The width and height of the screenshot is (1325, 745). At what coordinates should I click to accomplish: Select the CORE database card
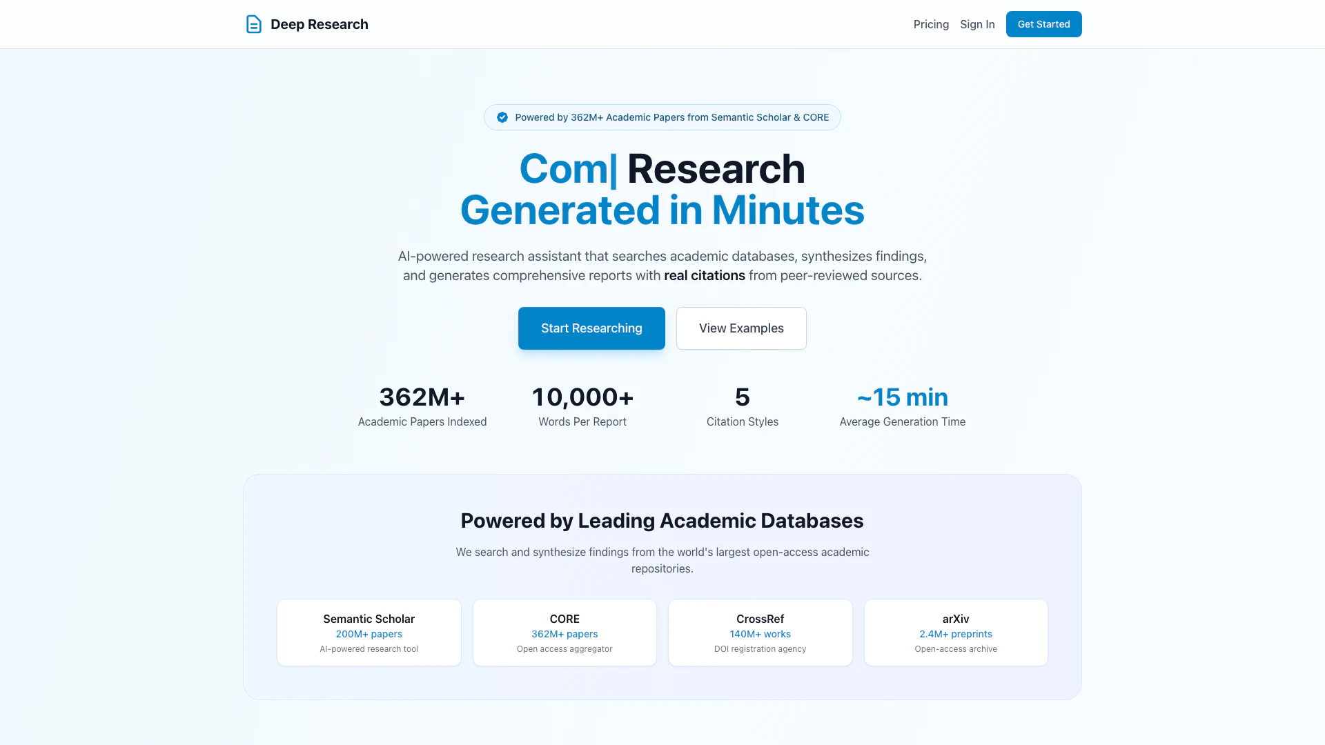tap(565, 633)
